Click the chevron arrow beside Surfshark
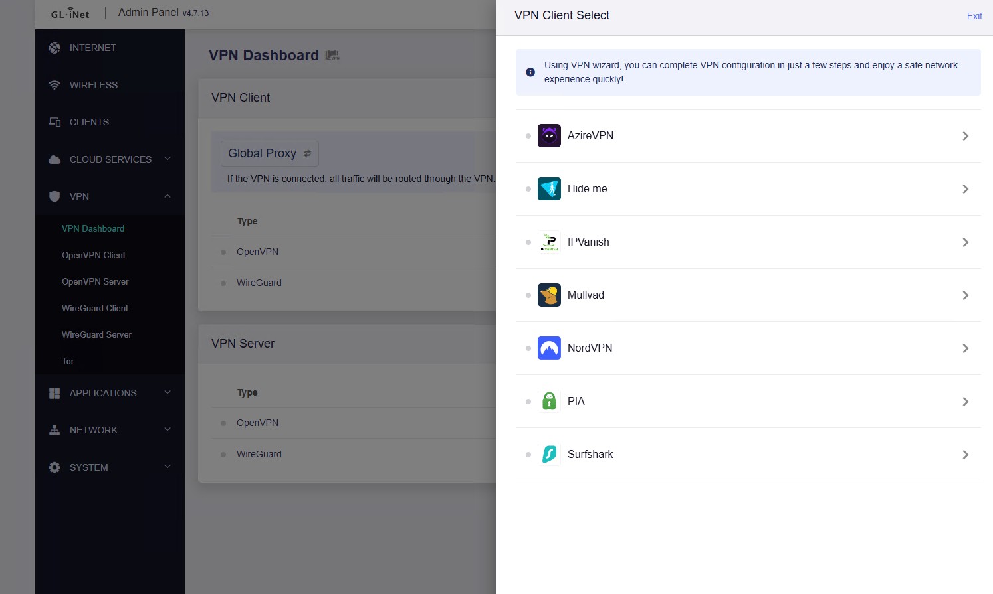 click(965, 455)
